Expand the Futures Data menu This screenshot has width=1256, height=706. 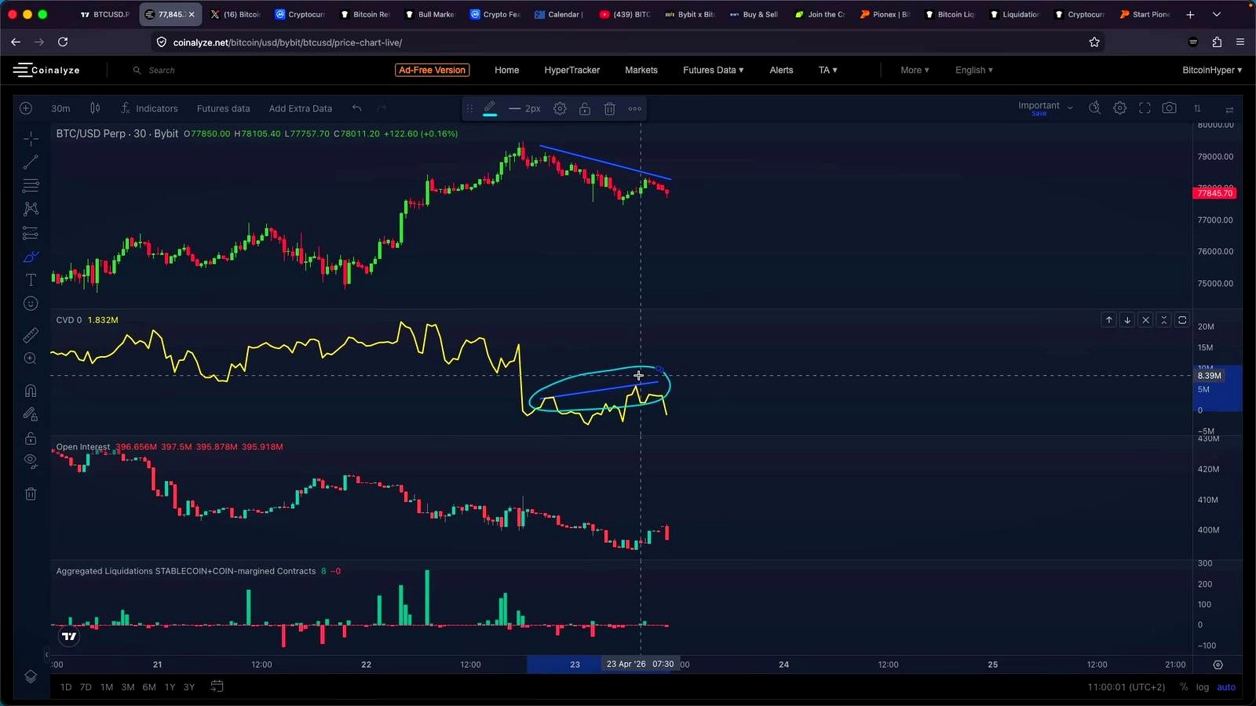(x=713, y=70)
